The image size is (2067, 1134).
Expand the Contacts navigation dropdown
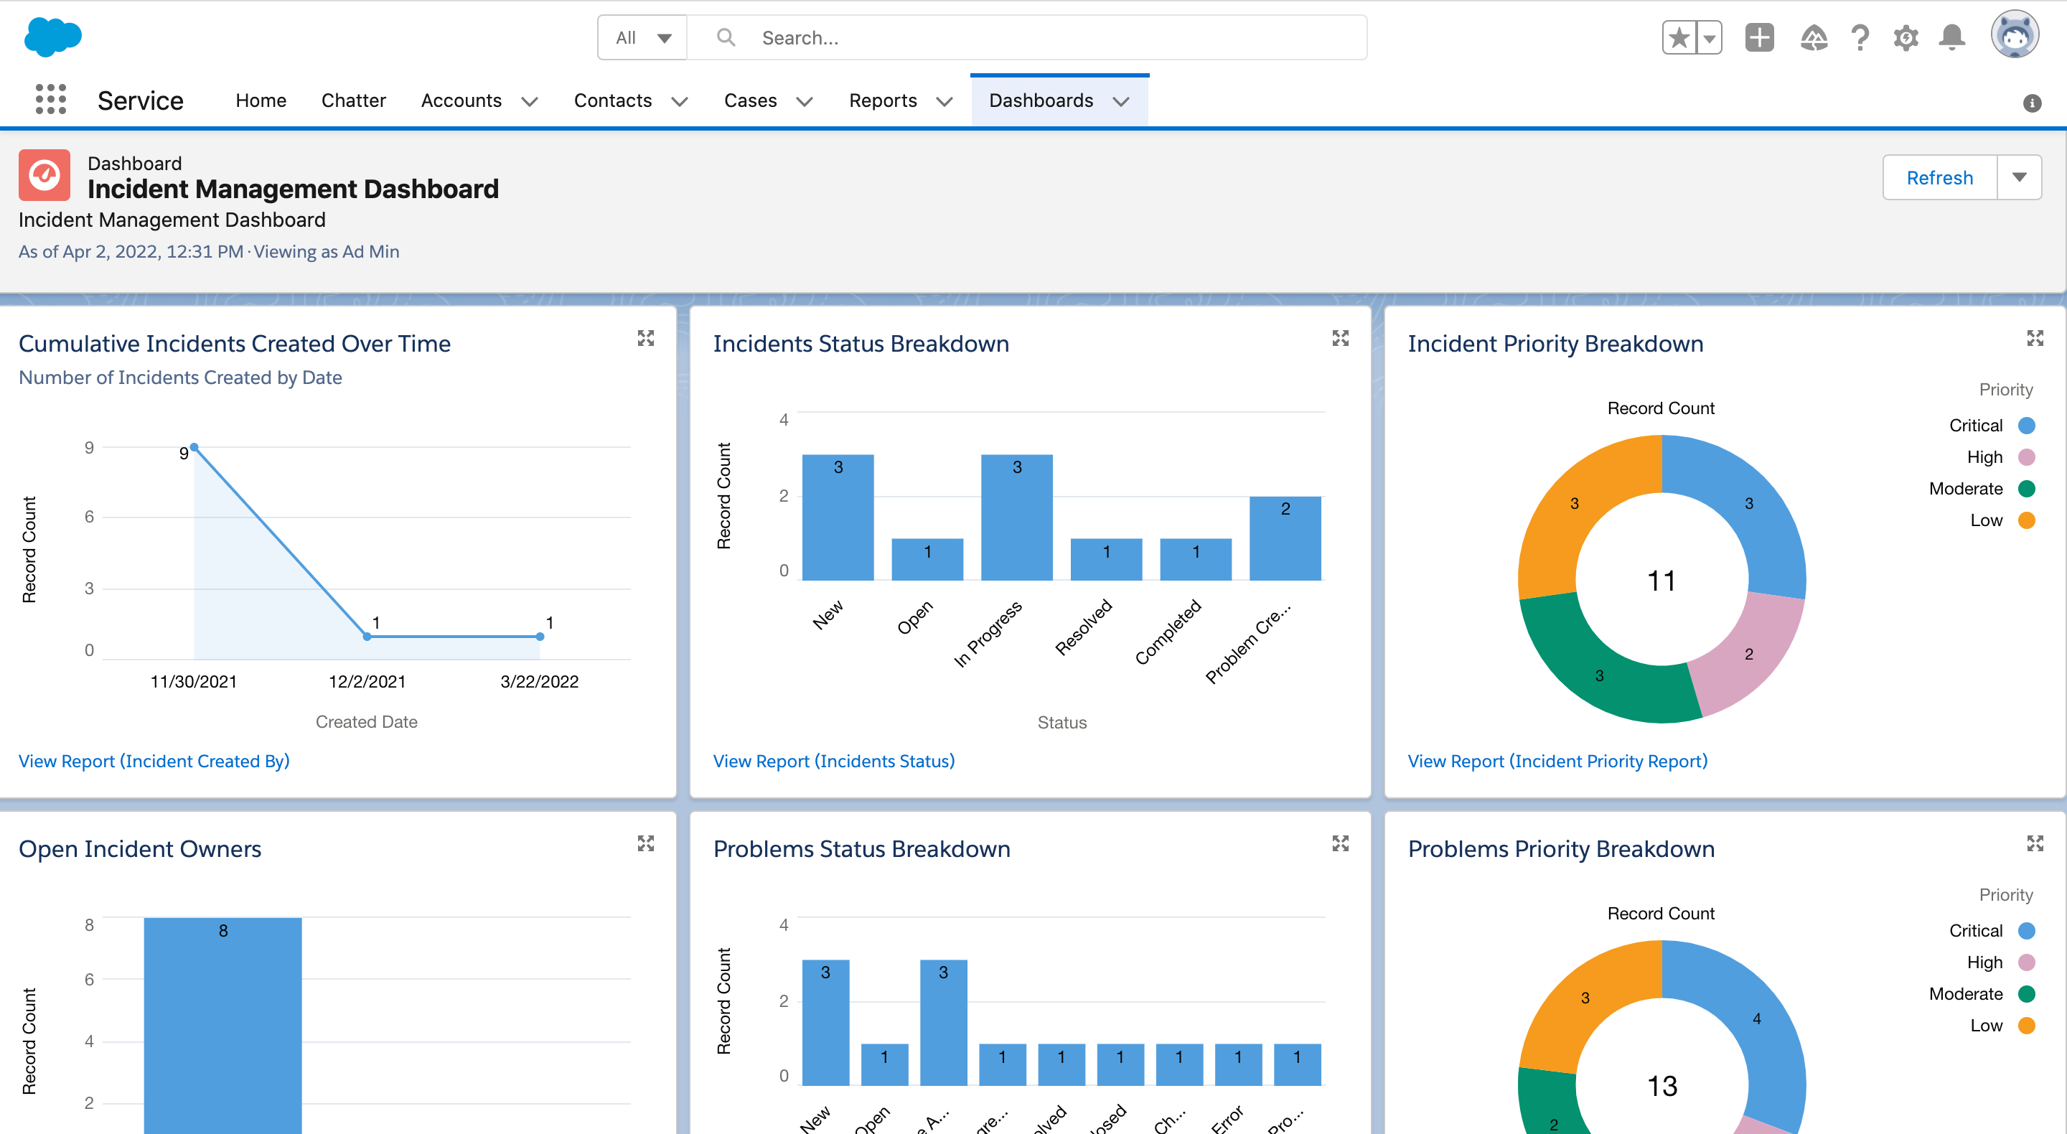(x=678, y=100)
